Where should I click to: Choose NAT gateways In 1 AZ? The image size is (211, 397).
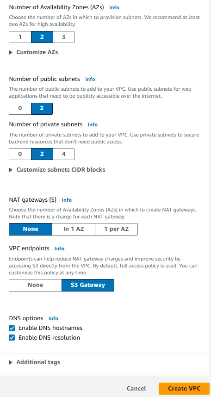click(74, 229)
